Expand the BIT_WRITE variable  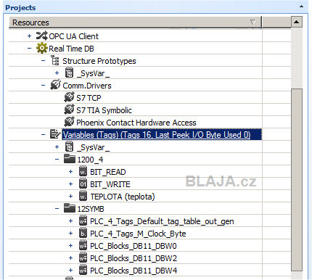pos(70,184)
